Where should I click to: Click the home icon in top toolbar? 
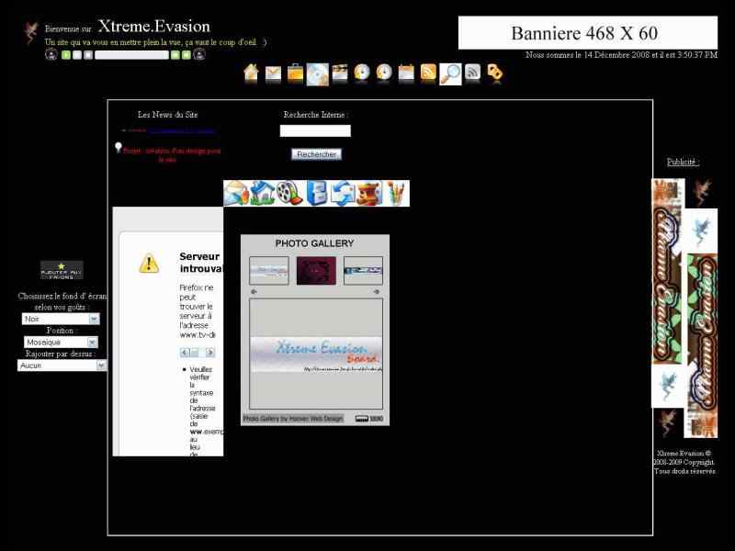coord(251,73)
